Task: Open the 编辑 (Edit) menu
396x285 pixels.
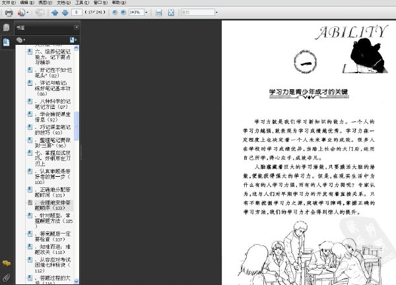Action: (x=27, y=3)
